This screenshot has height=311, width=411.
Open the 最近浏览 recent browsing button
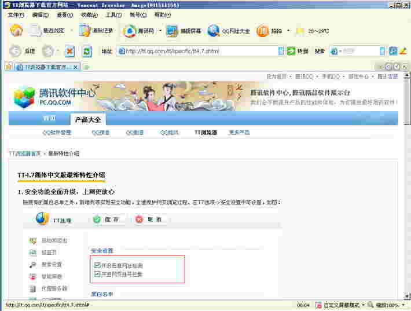tap(46, 31)
